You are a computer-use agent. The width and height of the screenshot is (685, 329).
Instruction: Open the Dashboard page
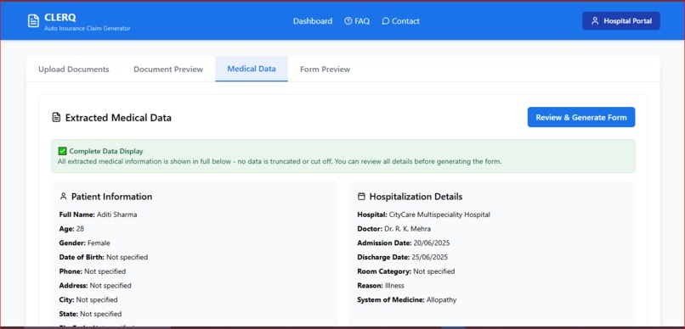(x=313, y=21)
